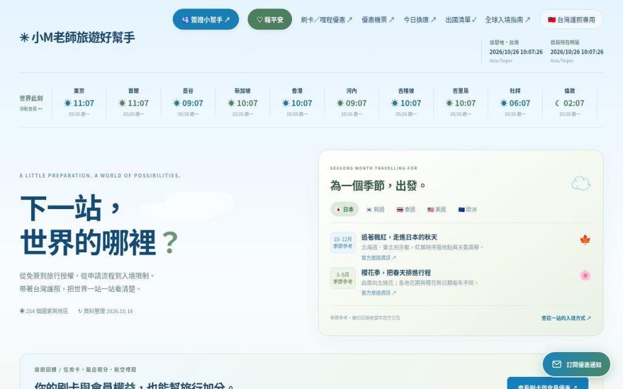Click the 出發地・台灣 time display
This screenshot has width=623, height=389.
(x=516, y=51)
